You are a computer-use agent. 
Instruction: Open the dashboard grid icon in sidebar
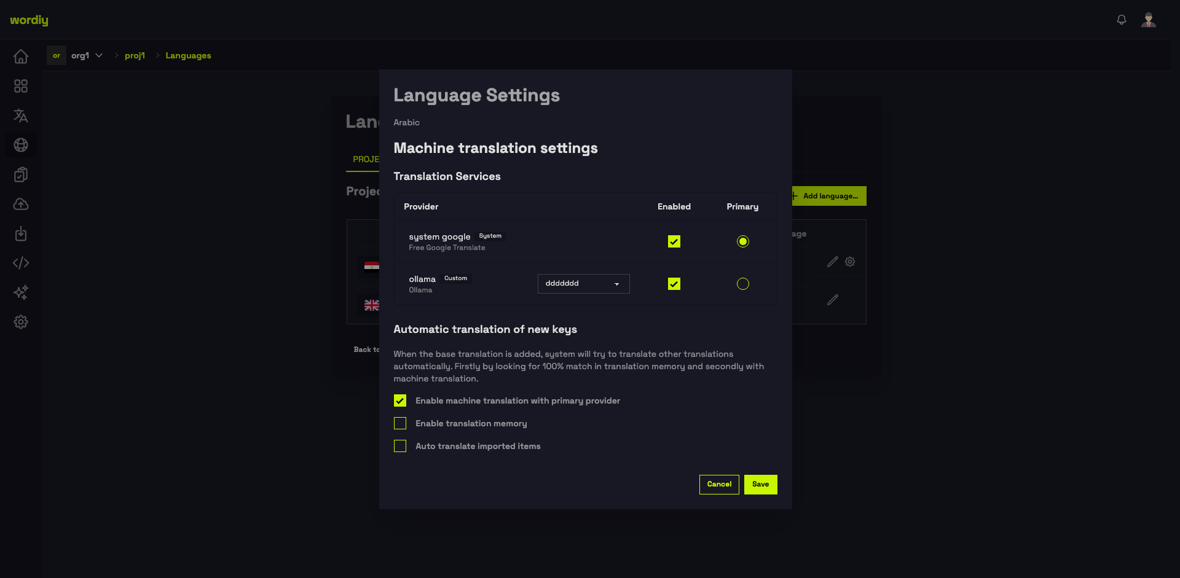tap(21, 86)
